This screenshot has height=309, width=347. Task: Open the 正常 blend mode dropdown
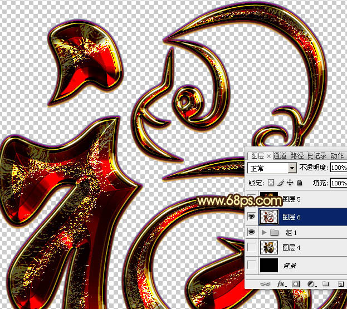[x=272, y=168]
